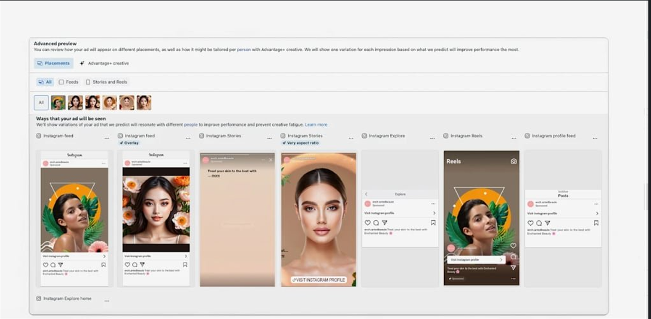Click heart icon in profile feed Posts preview
651x319 pixels.
tap(530, 223)
